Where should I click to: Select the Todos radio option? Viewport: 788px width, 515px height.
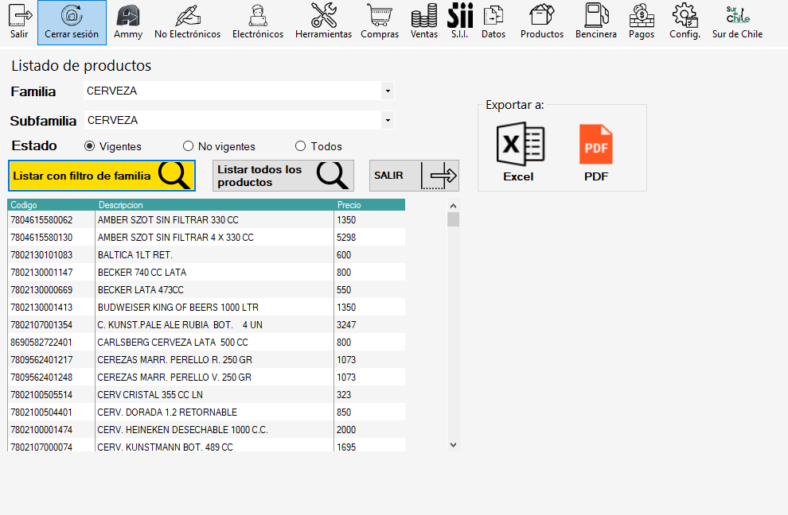[x=301, y=146]
